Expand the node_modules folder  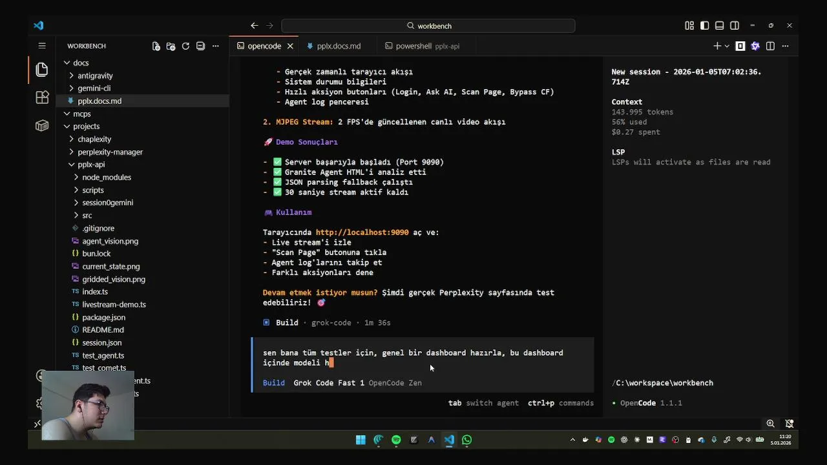coord(142,177)
